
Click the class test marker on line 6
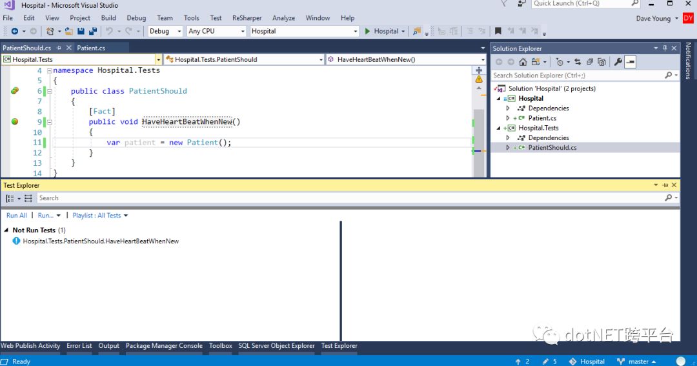15,91
